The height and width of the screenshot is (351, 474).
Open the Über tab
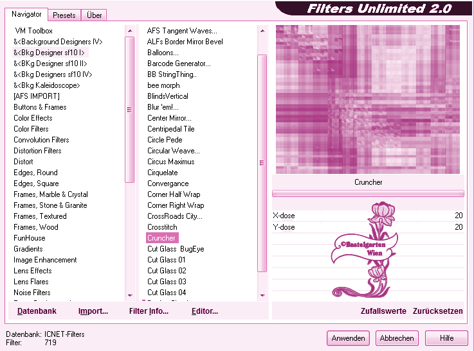pos(94,15)
